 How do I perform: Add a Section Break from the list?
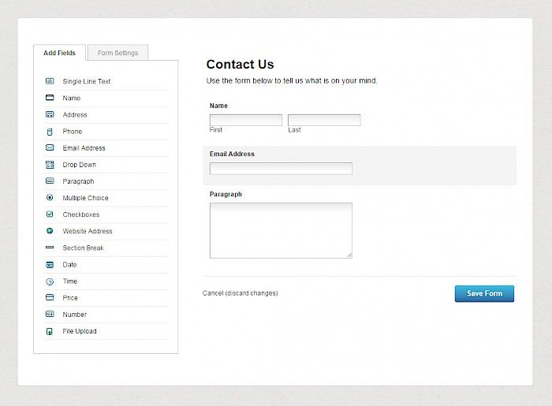pyautogui.click(x=106, y=248)
